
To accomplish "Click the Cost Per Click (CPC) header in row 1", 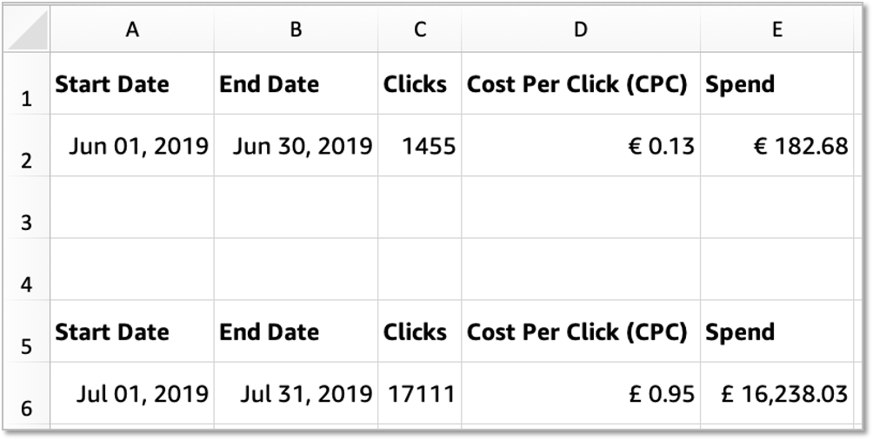I will pyautogui.click(x=577, y=84).
